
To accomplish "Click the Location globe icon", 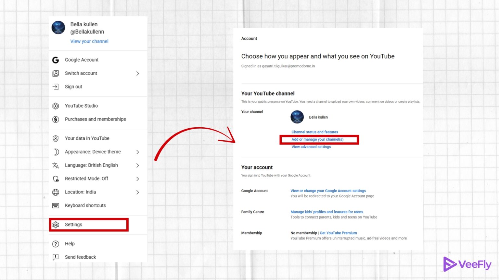I will pos(56,192).
